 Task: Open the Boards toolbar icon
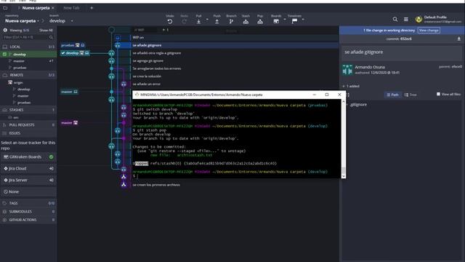[x=276, y=21]
